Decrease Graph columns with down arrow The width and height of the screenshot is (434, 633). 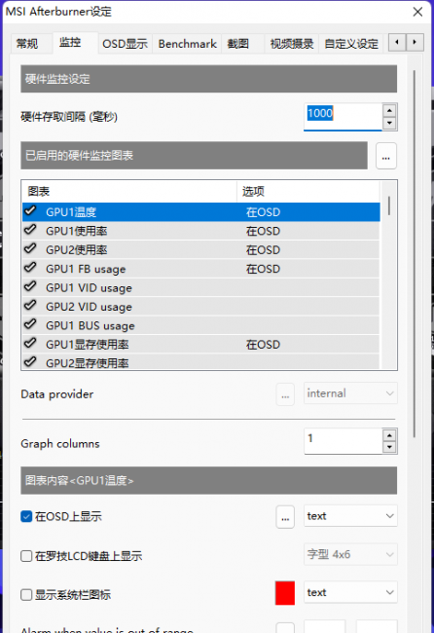pos(389,447)
